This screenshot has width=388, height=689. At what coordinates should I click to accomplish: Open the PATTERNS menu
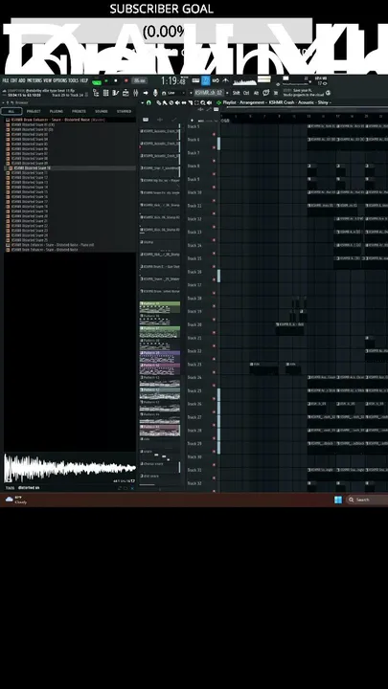click(34, 80)
